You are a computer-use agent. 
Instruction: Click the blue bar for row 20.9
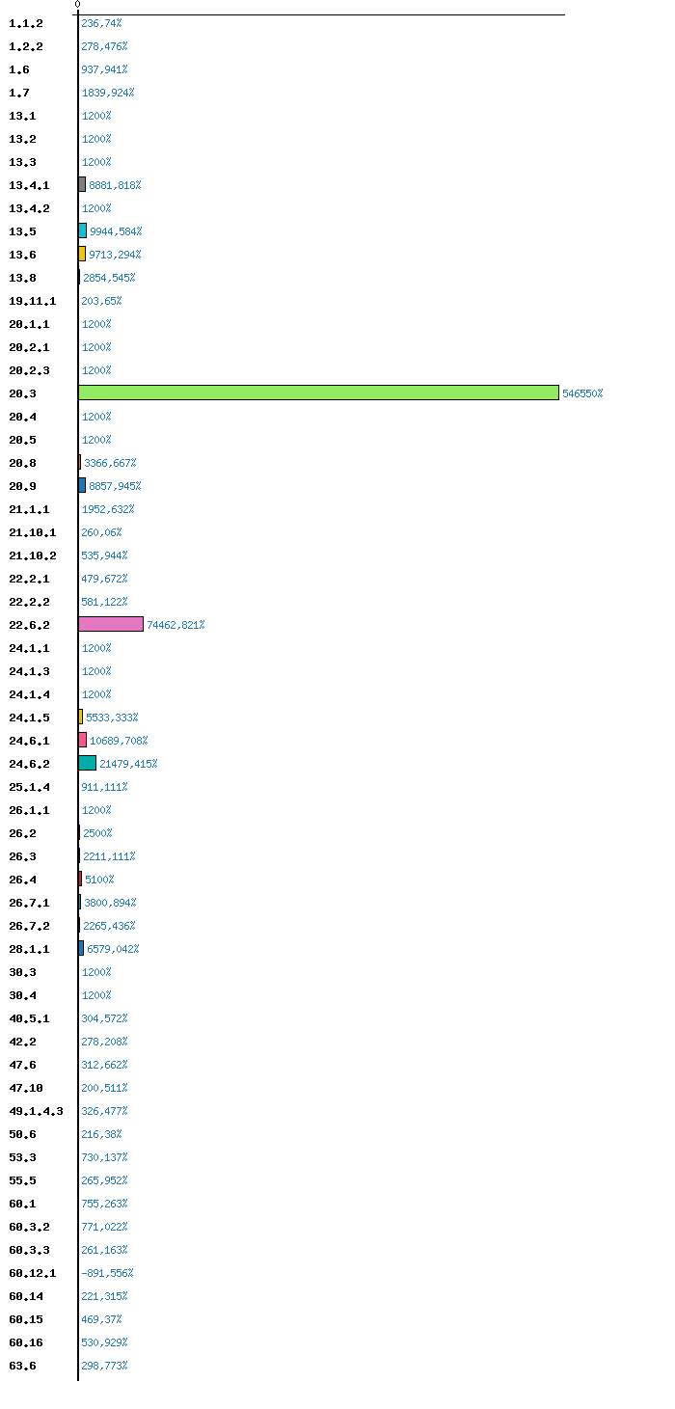point(83,485)
